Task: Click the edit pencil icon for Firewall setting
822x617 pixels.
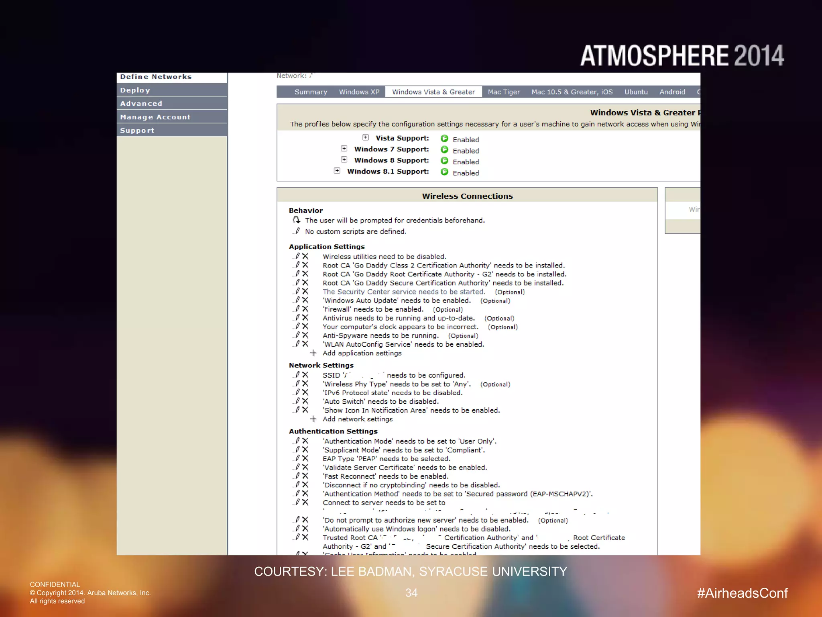Action: 297,309
